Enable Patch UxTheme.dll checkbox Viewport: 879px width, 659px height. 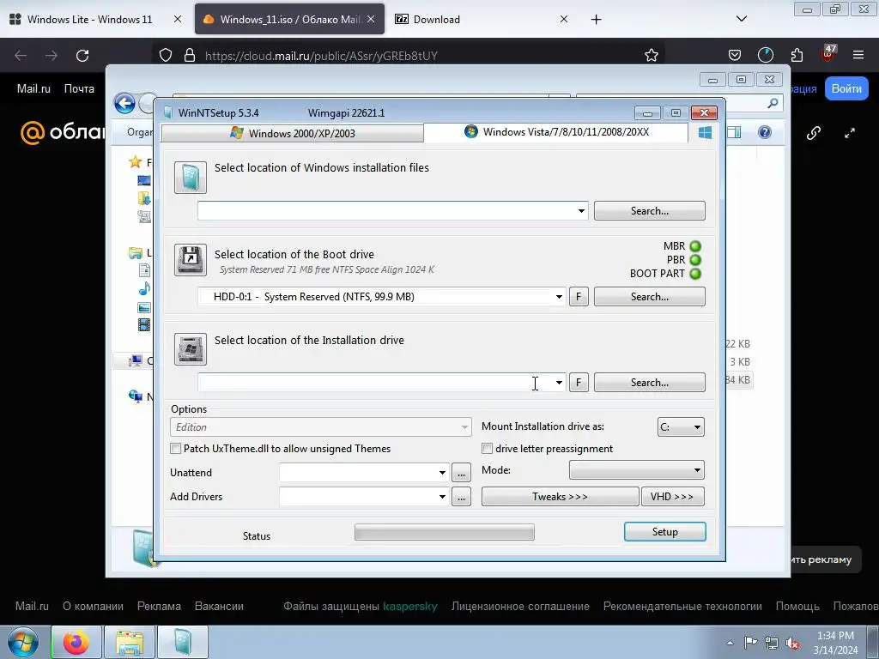tap(175, 448)
